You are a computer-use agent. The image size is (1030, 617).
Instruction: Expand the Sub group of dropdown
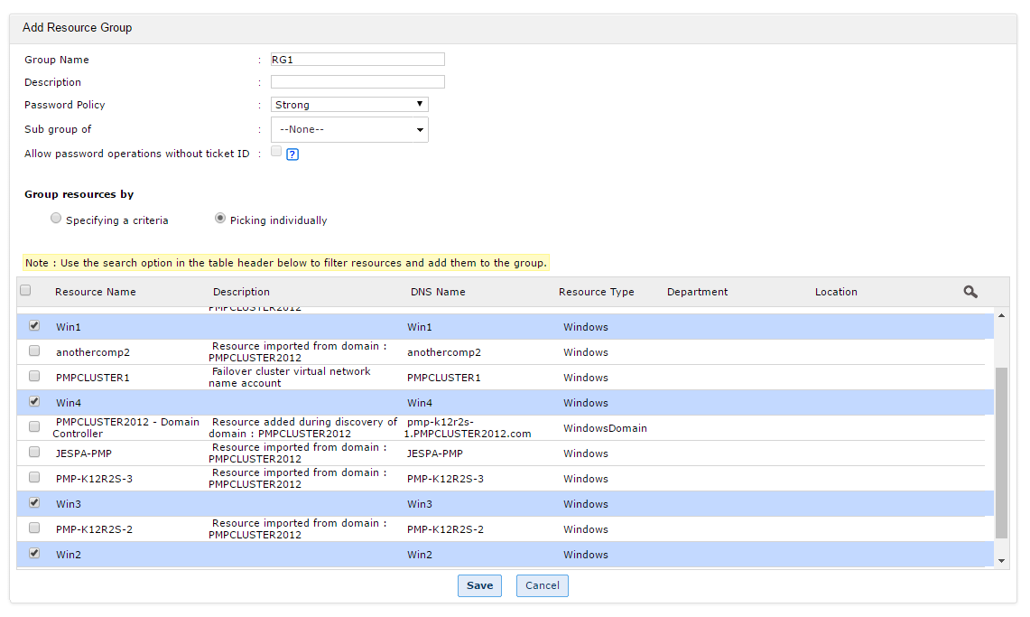[349, 130]
